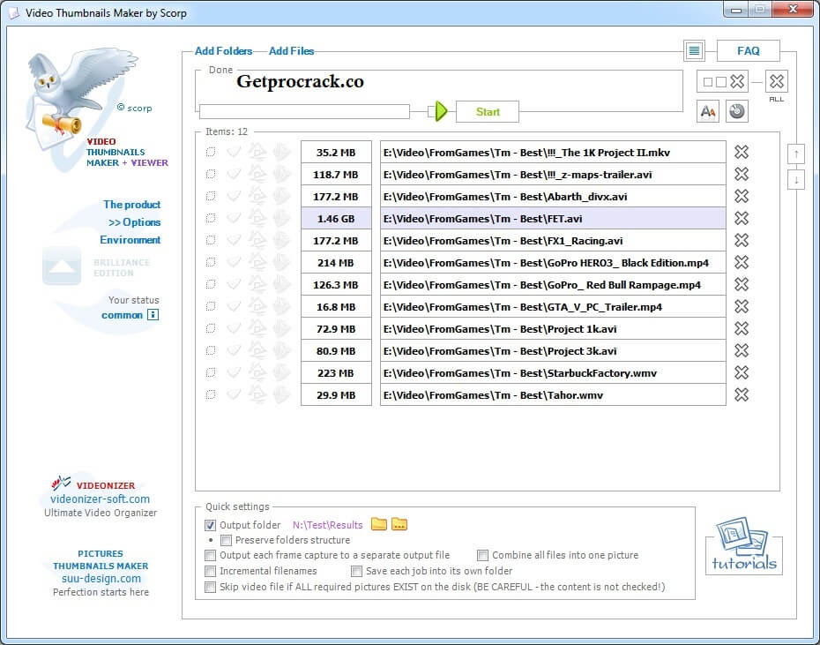The image size is (820, 645).
Task: Open the font settings Aa icon
Action: tap(707, 111)
